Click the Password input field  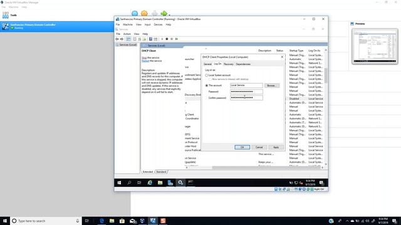point(246,92)
